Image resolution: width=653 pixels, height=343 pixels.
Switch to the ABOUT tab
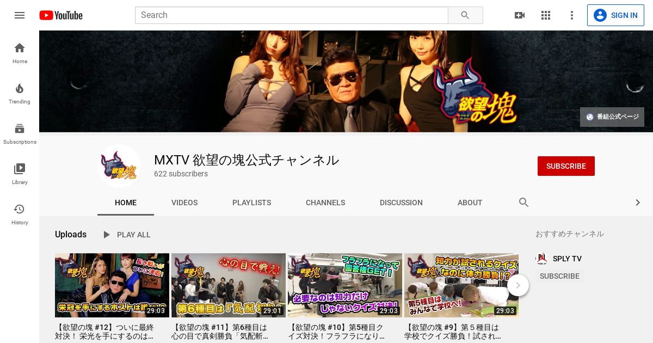click(x=470, y=203)
